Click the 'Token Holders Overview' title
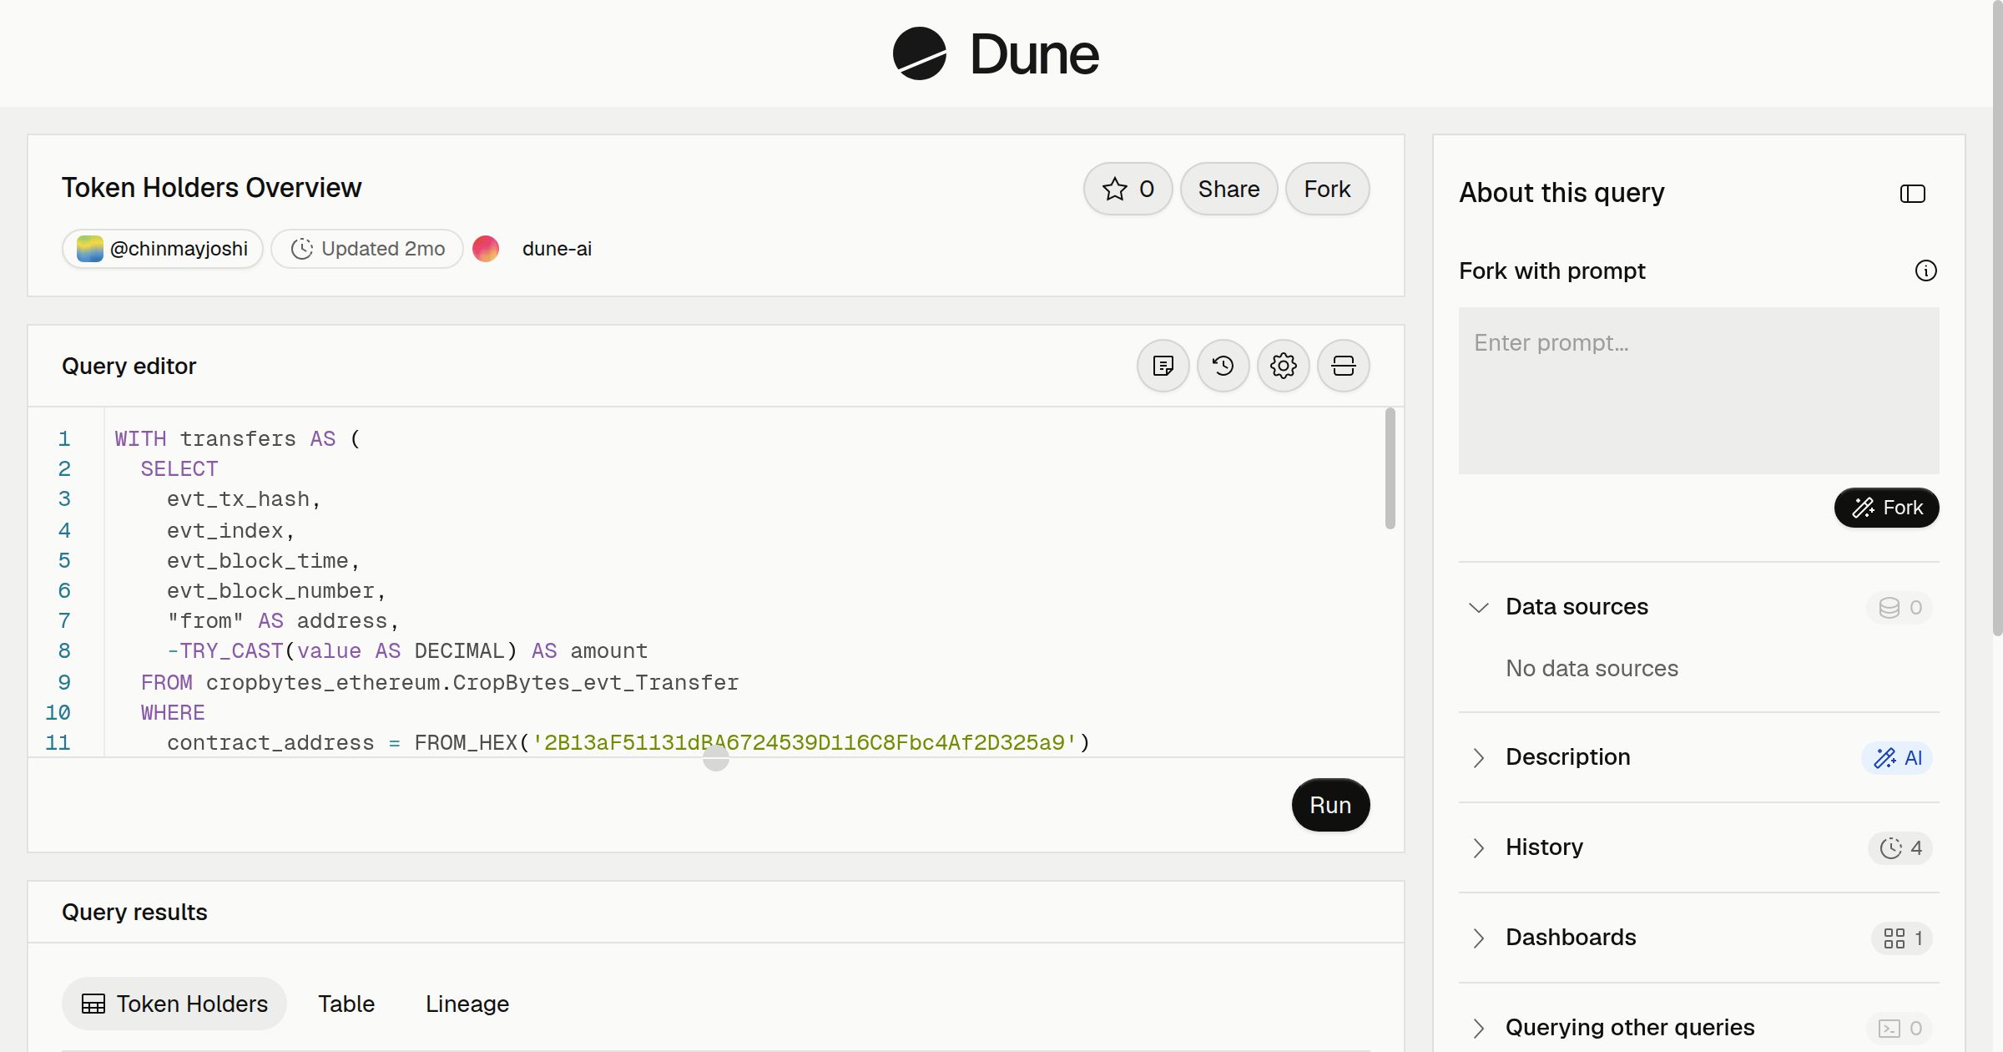 pos(211,188)
